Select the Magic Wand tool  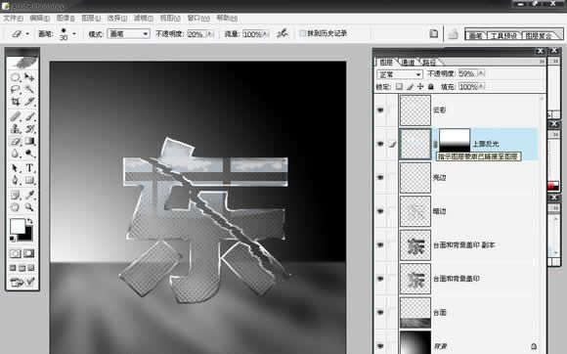[x=29, y=89]
